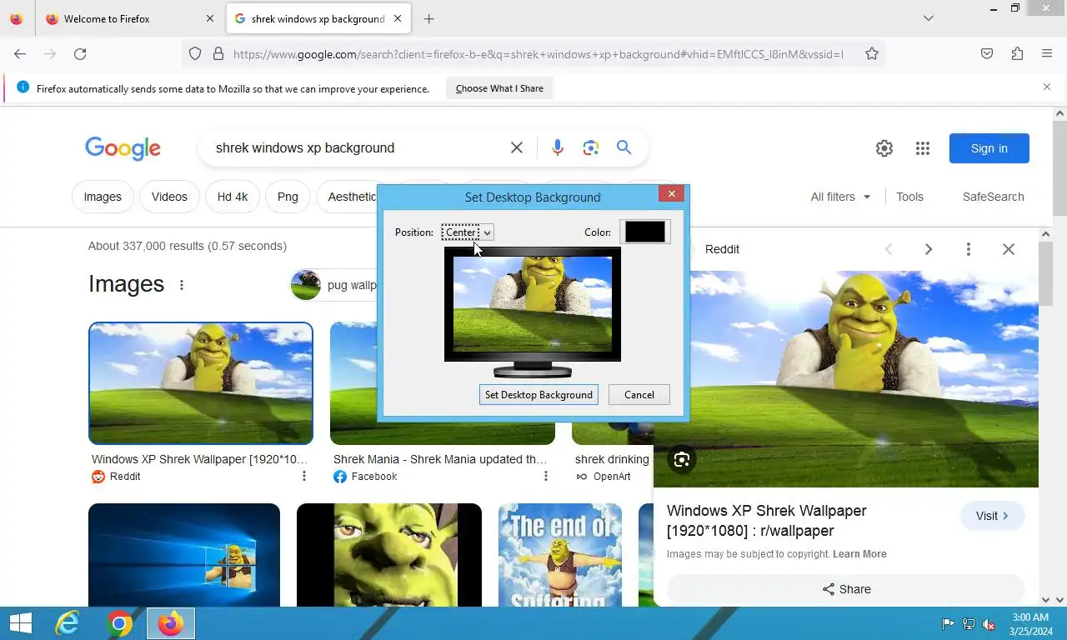
Task: Clear the Google search box with X
Action: 517,147
